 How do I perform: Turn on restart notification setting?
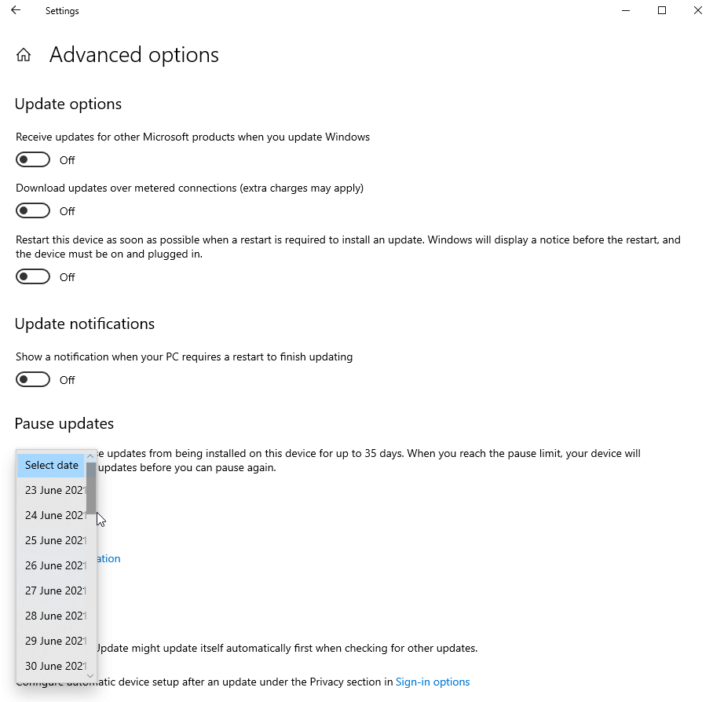point(32,379)
